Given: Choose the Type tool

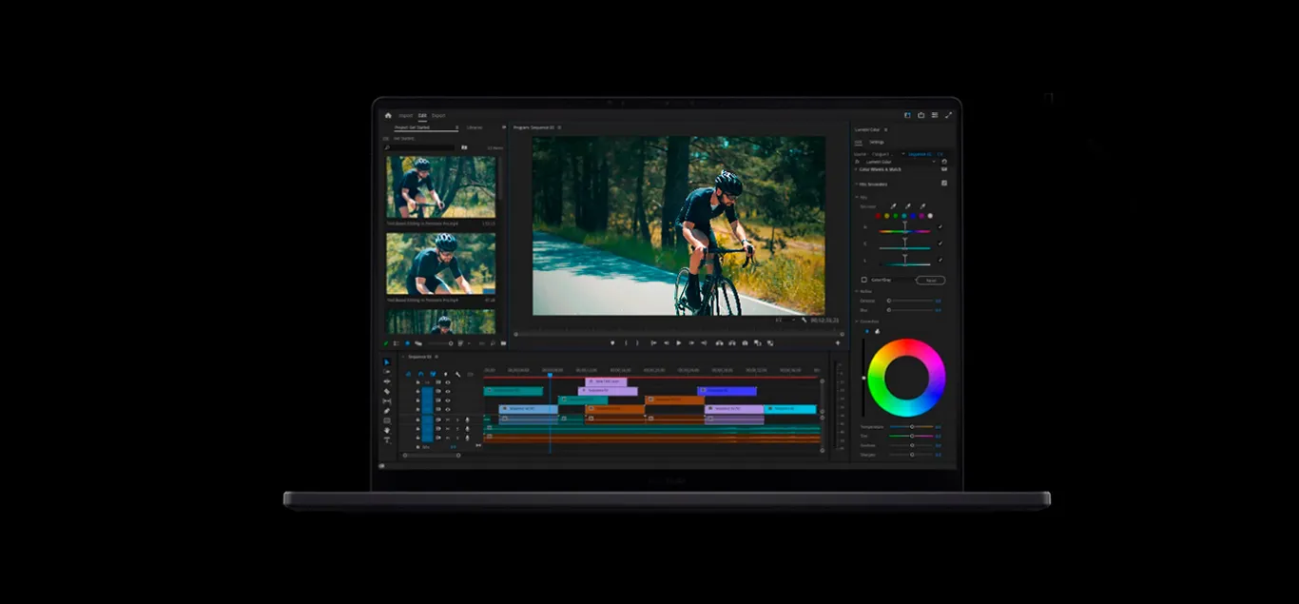Looking at the screenshot, I should [x=387, y=440].
